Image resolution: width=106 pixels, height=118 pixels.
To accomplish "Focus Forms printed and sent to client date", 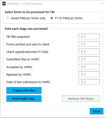I will (89, 44).
